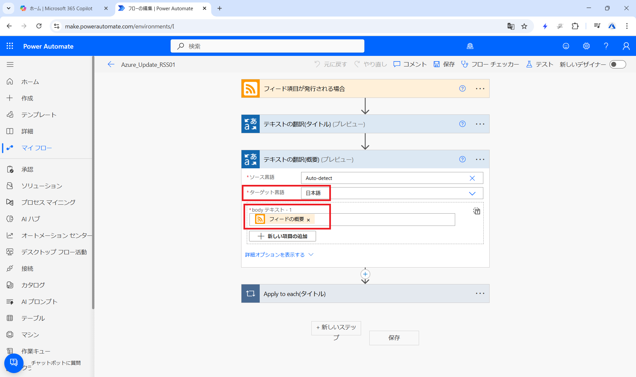Click the RSS feed trigger icon
636x377 pixels.
point(250,89)
